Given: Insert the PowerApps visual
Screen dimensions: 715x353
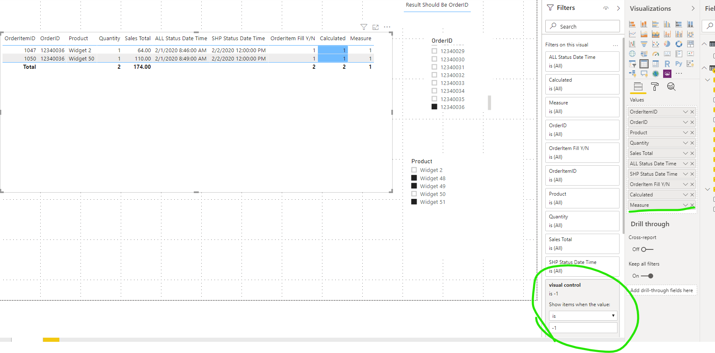Looking at the screenshot, I should [667, 74].
